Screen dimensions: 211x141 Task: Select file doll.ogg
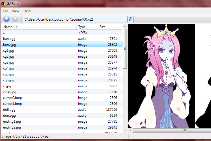click(x=62, y=110)
